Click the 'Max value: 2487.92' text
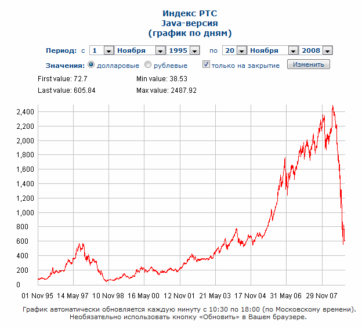 pyautogui.click(x=166, y=91)
